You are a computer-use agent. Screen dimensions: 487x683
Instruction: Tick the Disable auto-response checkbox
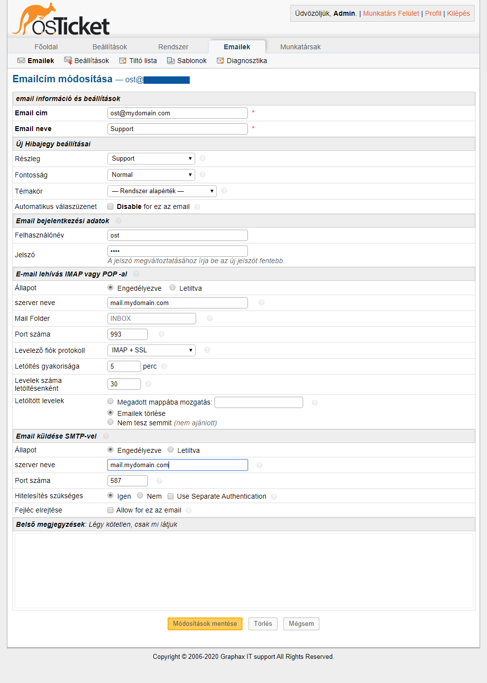click(110, 207)
